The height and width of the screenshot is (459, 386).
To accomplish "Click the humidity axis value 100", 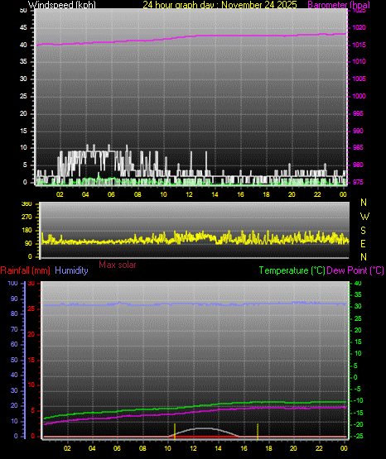I will pyautogui.click(x=12, y=283).
